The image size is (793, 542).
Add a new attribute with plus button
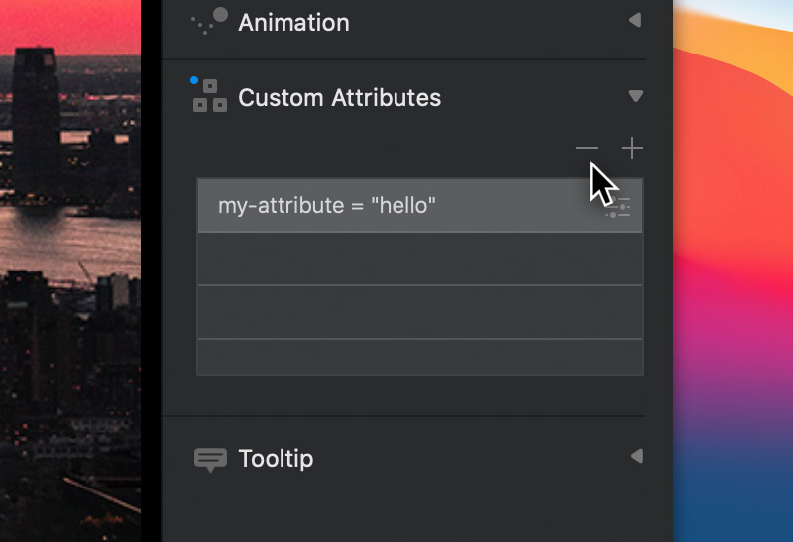coord(632,148)
